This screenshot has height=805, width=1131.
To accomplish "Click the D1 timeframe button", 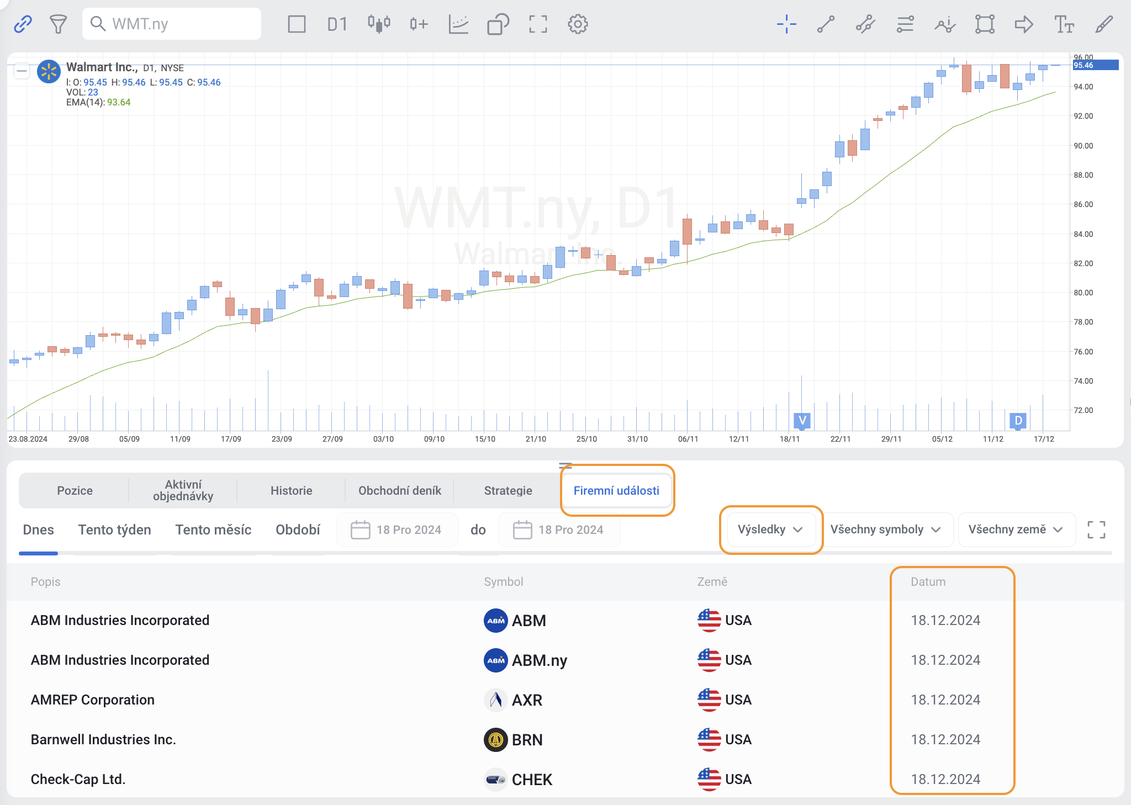I will [337, 24].
